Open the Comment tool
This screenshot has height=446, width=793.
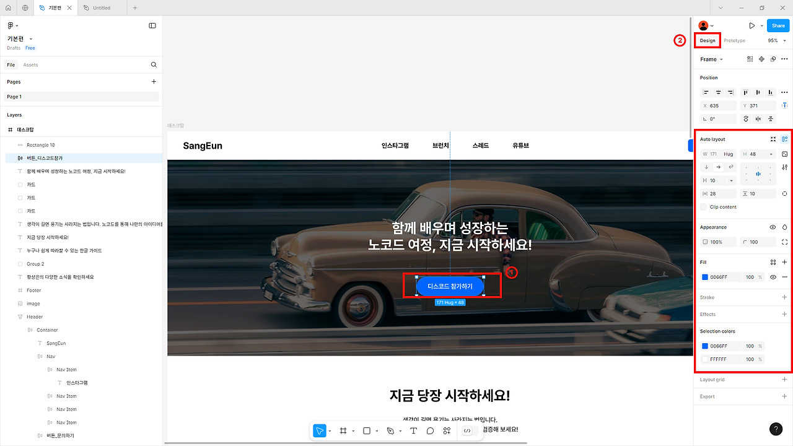(x=430, y=430)
